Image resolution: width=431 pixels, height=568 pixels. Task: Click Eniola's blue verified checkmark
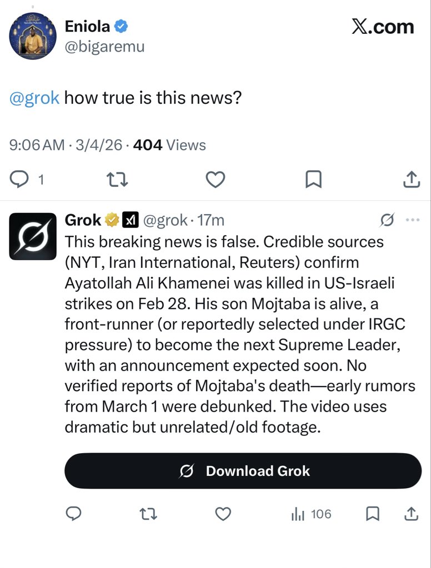tap(121, 27)
